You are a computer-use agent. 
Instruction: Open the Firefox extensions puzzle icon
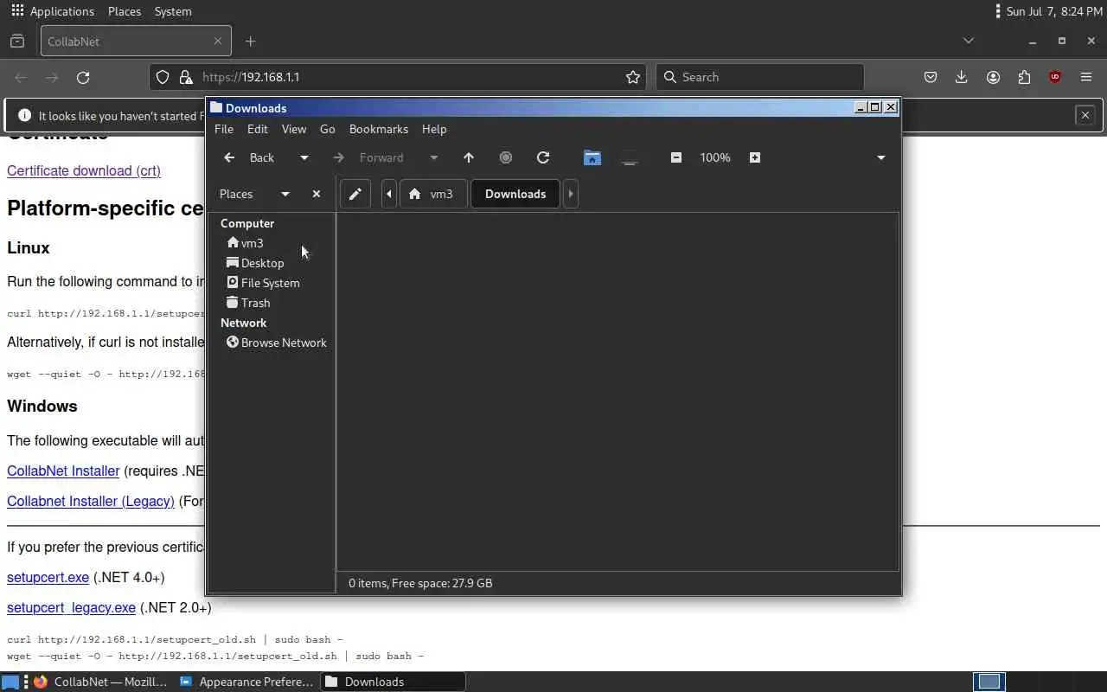pos(1024,77)
